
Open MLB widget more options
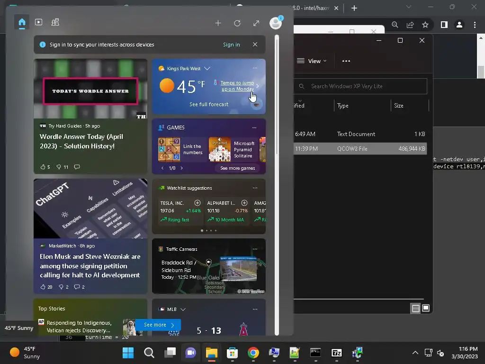255,309
